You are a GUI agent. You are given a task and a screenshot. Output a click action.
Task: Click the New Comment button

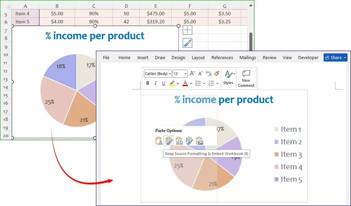click(x=246, y=78)
